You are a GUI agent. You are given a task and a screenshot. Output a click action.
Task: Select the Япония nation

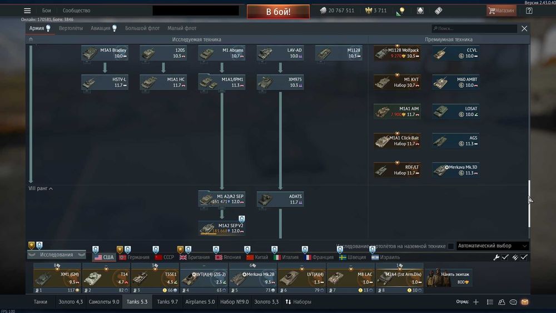point(227,257)
